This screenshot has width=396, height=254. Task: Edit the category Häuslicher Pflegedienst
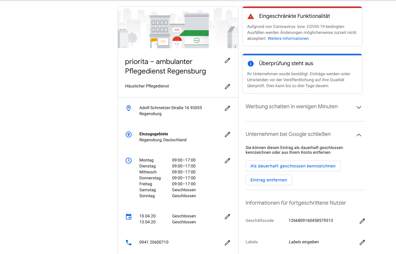(x=227, y=86)
